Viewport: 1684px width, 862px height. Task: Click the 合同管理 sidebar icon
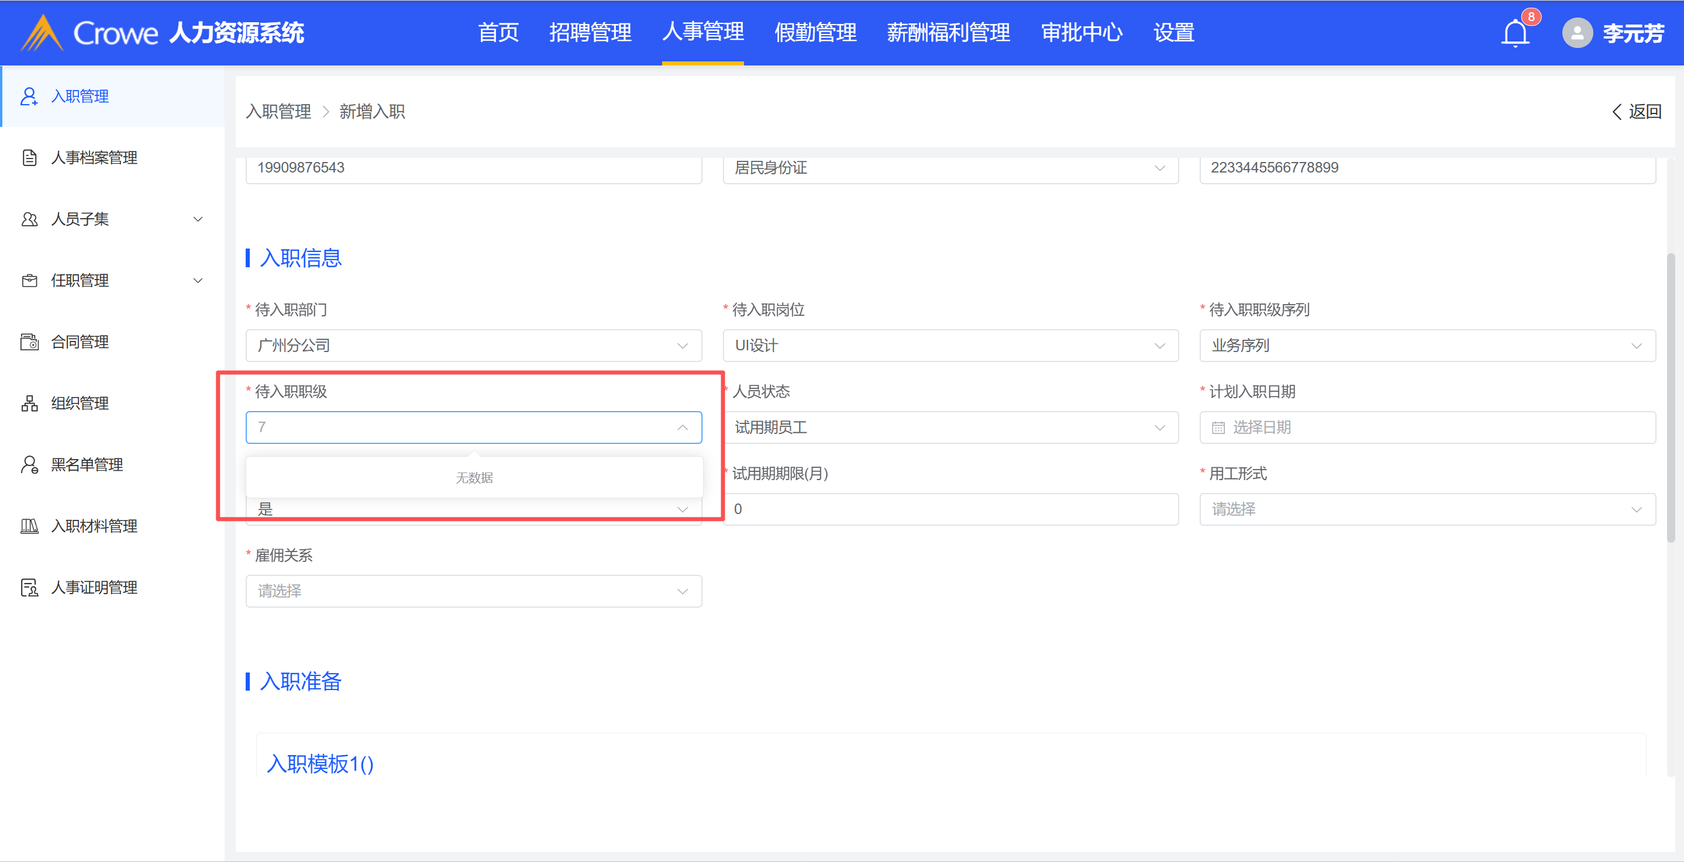click(x=29, y=342)
